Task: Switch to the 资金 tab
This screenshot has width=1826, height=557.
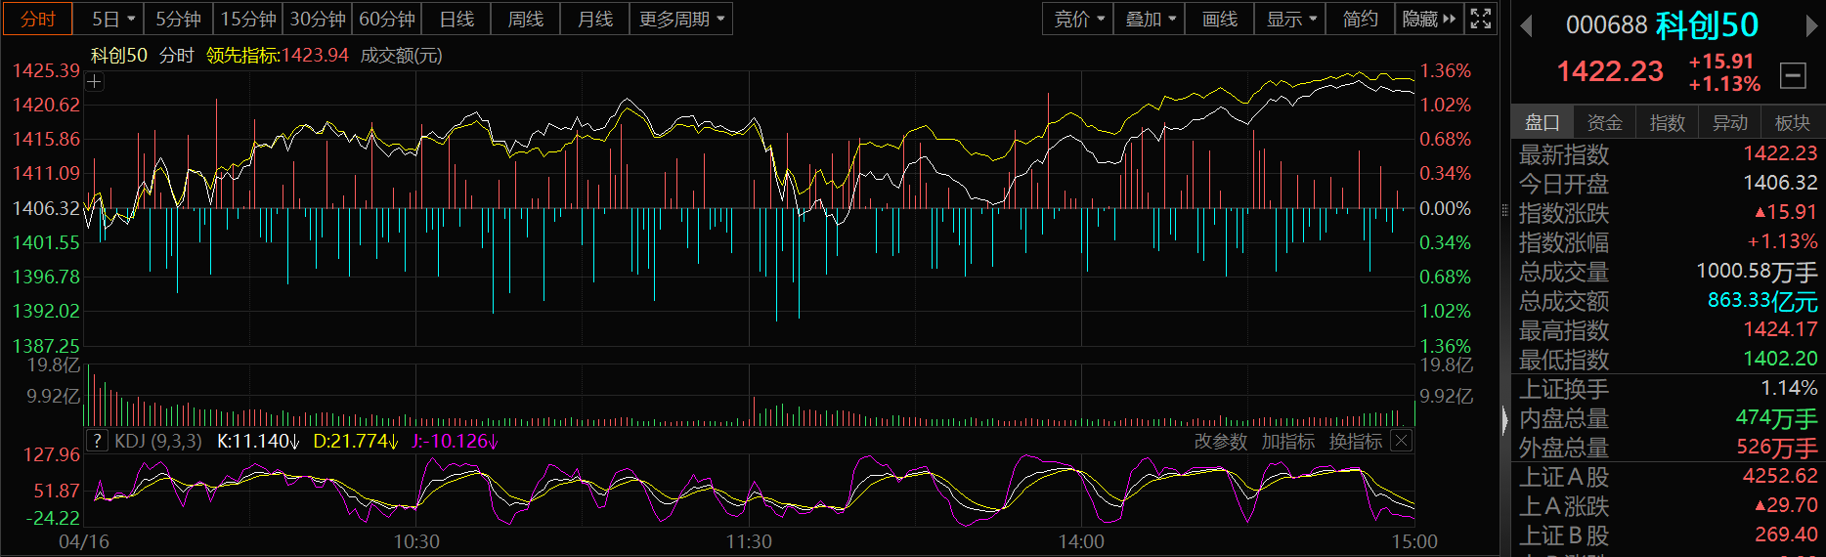Action: click(1604, 122)
